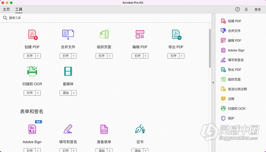Click the 表单和签名 section heading

point(32,111)
